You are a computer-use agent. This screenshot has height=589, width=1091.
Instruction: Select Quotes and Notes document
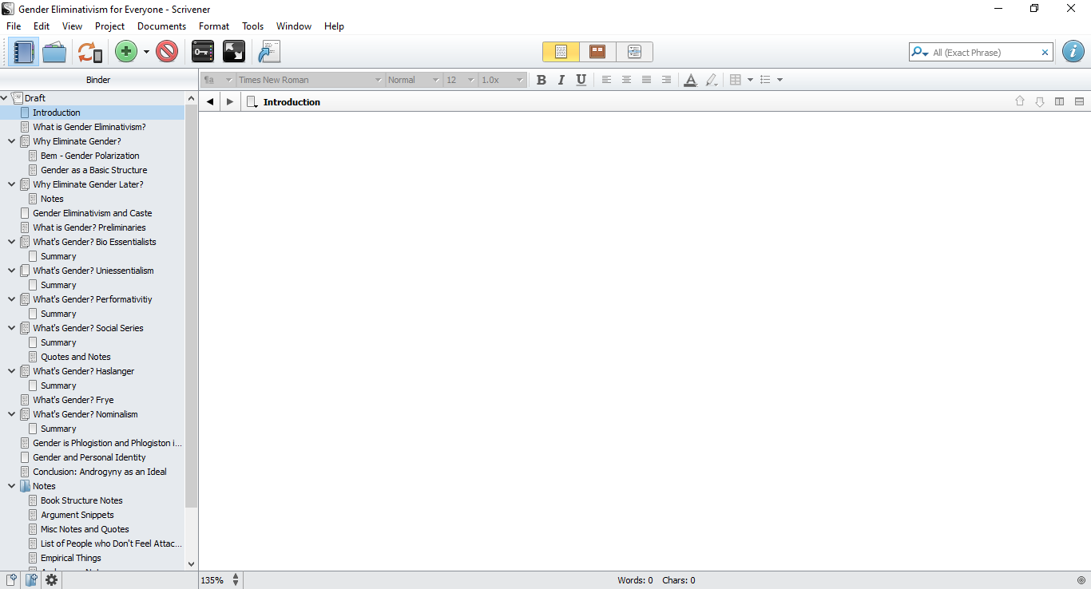pos(75,357)
